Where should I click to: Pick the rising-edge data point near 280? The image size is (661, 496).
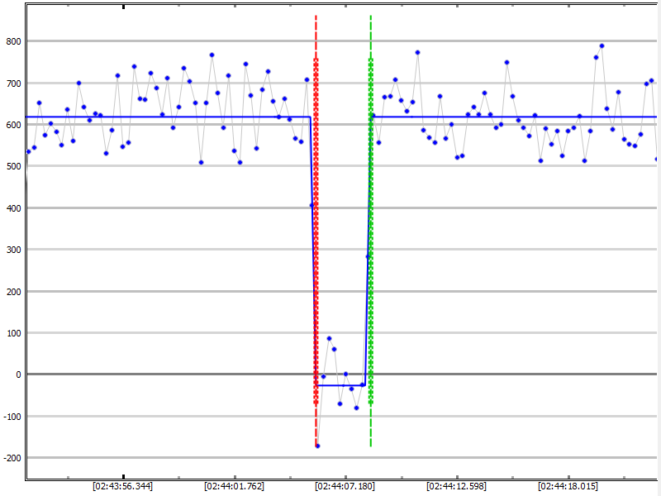(x=368, y=256)
